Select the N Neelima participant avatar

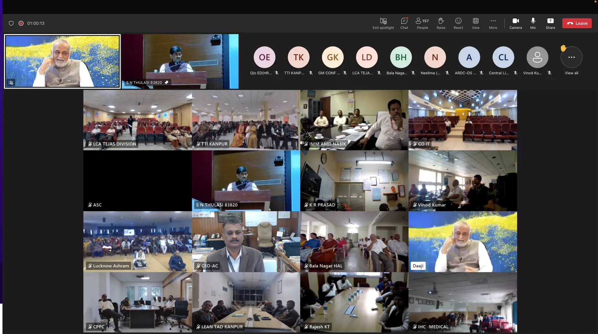coord(435,57)
